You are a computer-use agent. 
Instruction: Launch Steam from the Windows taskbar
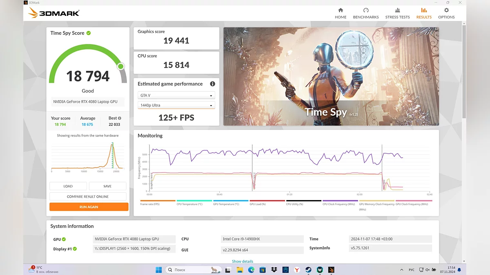[308, 270]
